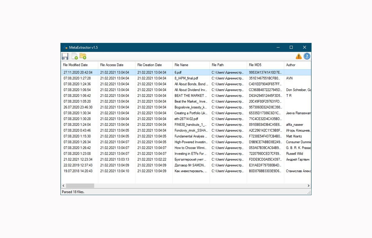
Task: Click MD5 value B0D876BB3303E9D6
Action: [x=265, y=171]
